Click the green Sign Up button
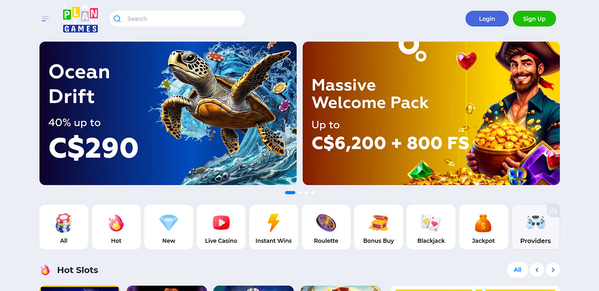599x291 pixels. click(534, 19)
